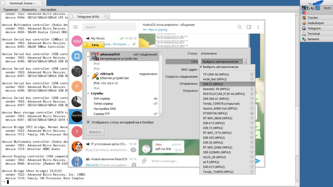Choose RT-WiFi_0BA8 (WPA2) network

tap(227, 118)
